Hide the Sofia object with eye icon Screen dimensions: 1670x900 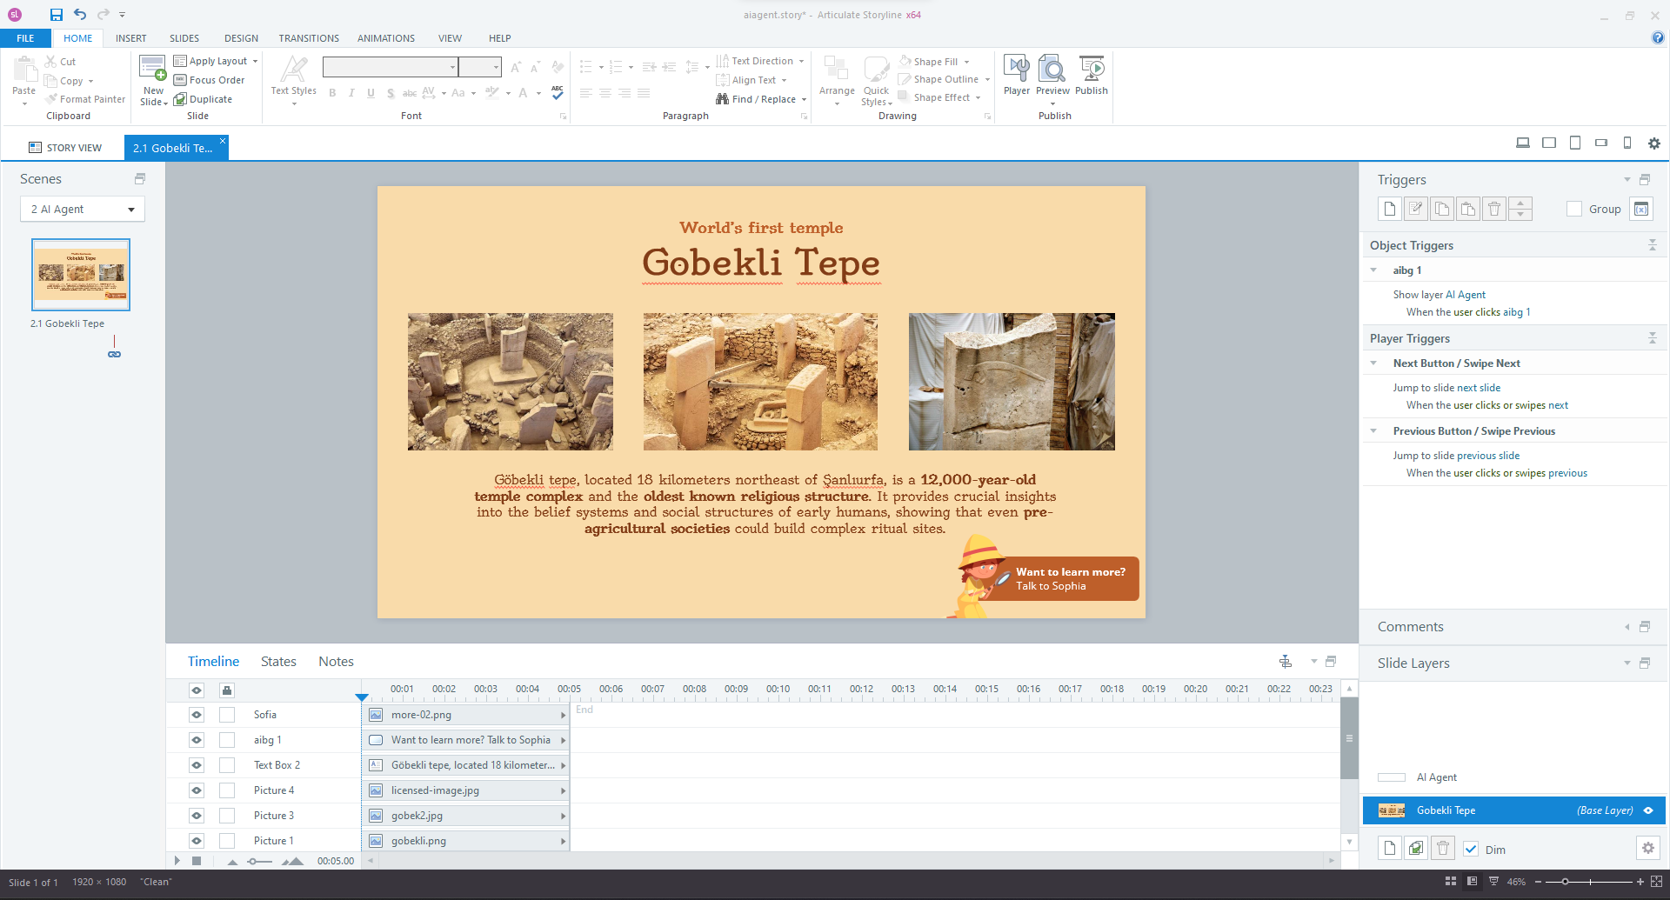197,715
